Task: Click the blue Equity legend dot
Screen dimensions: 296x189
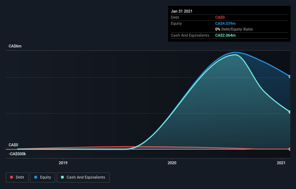Action: (x=36, y=177)
